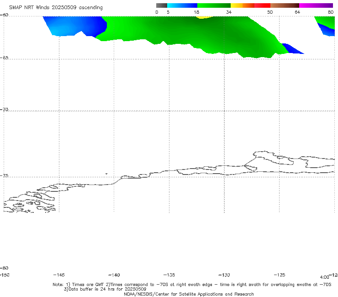This screenshot has width=338, height=297.
Task: Click the dark blue triangle near -125 longitude
Action: click(x=292, y=49)
